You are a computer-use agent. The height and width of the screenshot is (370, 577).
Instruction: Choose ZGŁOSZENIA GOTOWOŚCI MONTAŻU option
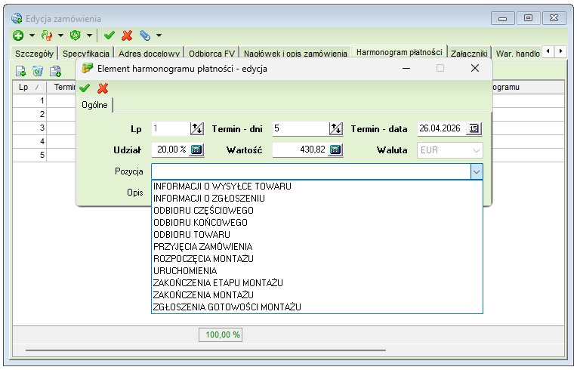coord(317,307)
